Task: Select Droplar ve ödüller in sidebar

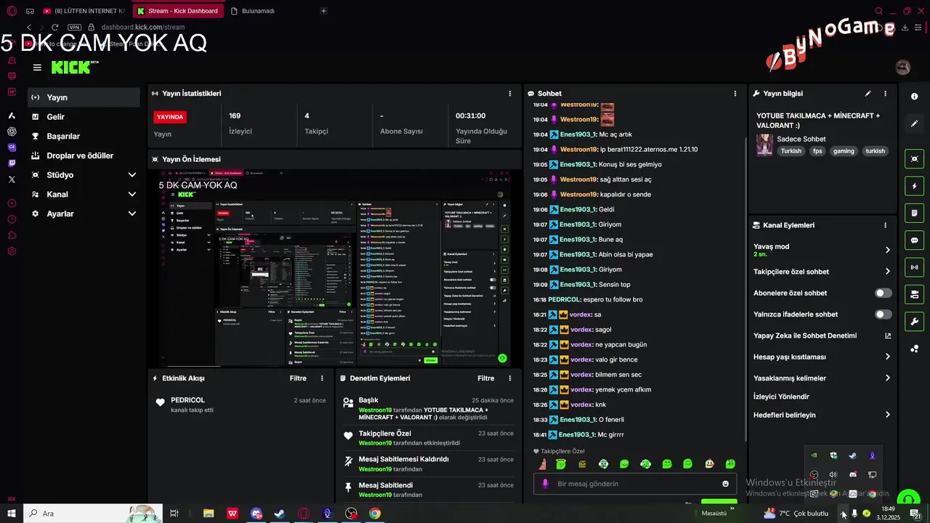Action: tap(84, 155)
